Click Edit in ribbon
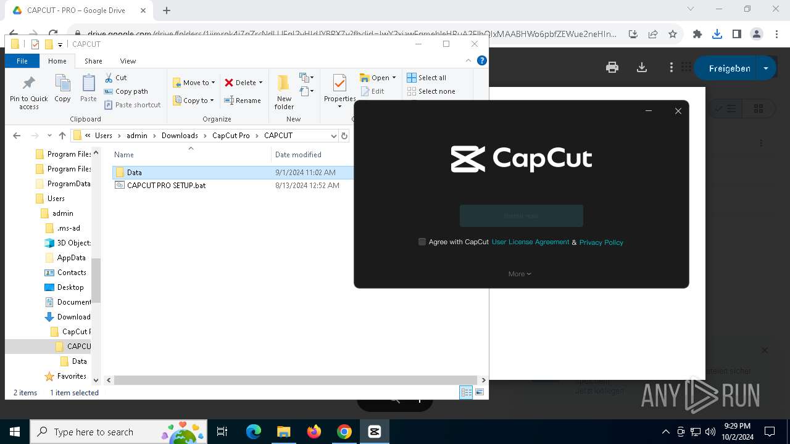Image resolution: width=790 pixels, height=444 pixels. click(x=372, y=91)
